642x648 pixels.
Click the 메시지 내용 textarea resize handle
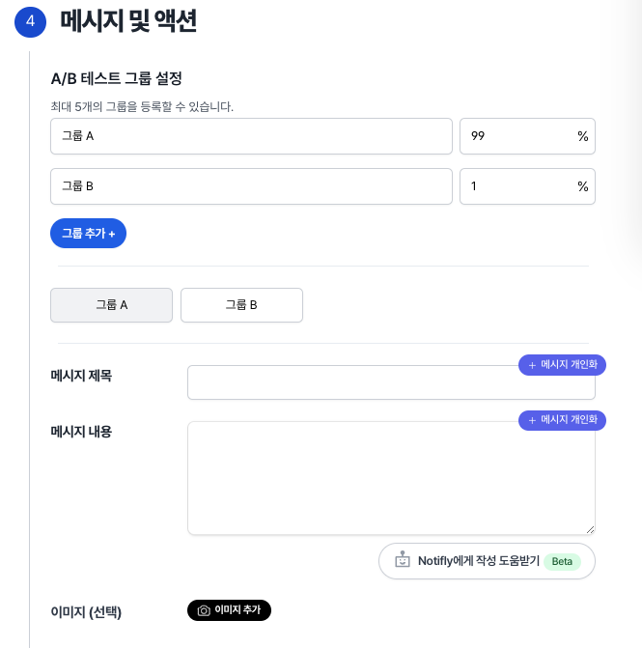590,529
